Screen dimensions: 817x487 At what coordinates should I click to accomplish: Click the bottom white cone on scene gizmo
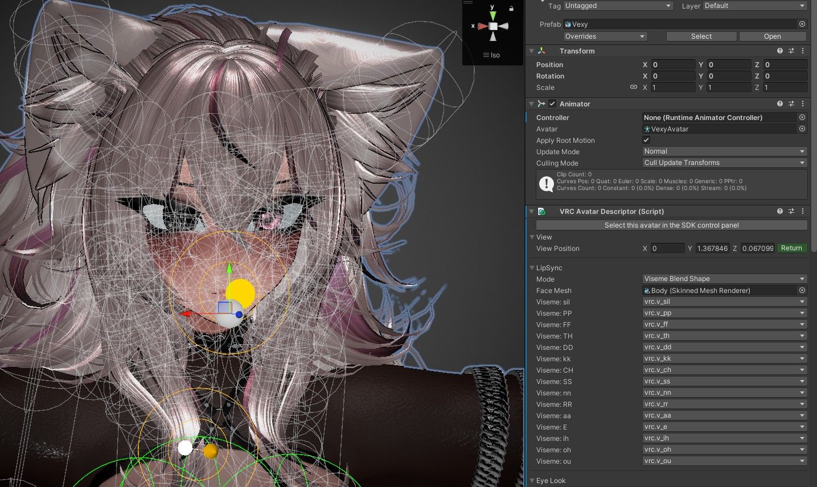493,37
